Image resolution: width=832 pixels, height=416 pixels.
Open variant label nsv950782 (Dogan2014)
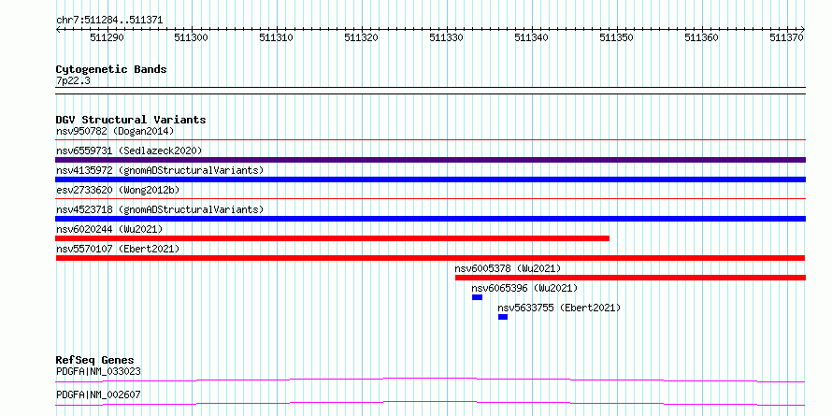(115, 131)
